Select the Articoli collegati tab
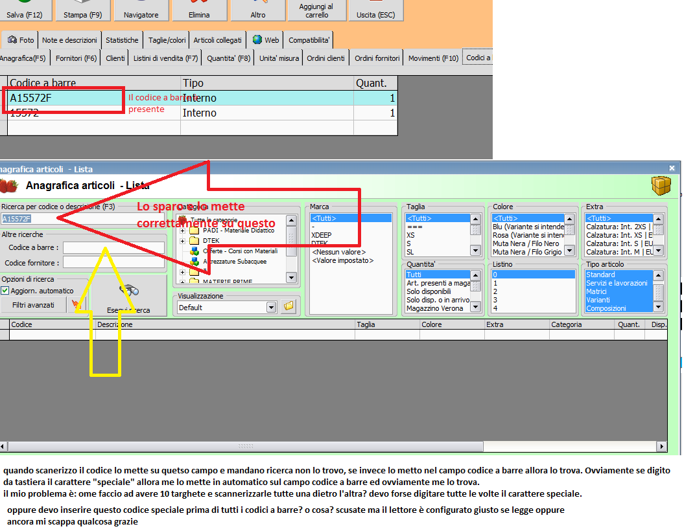 [x=218, y=40]
